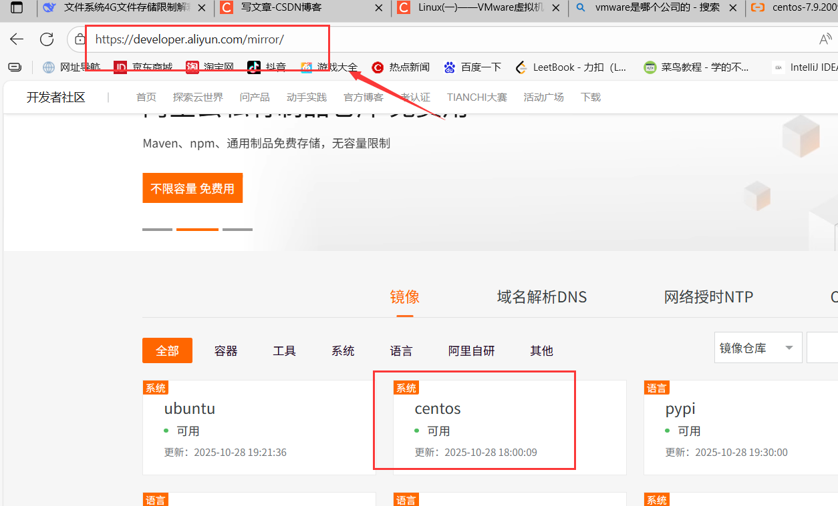
Task: Select the 全部 filter
Action: 167,350
